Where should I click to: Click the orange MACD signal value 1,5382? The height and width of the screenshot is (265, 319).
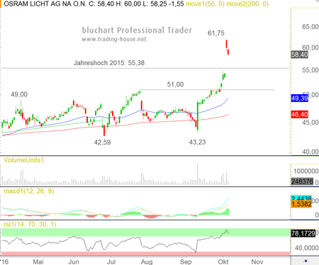(x=301, y=204)
